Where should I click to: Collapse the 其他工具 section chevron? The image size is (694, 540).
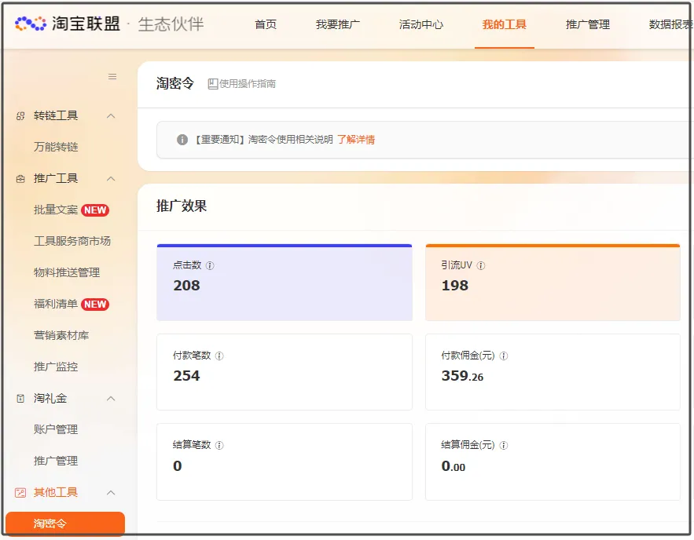coord(111,492)
